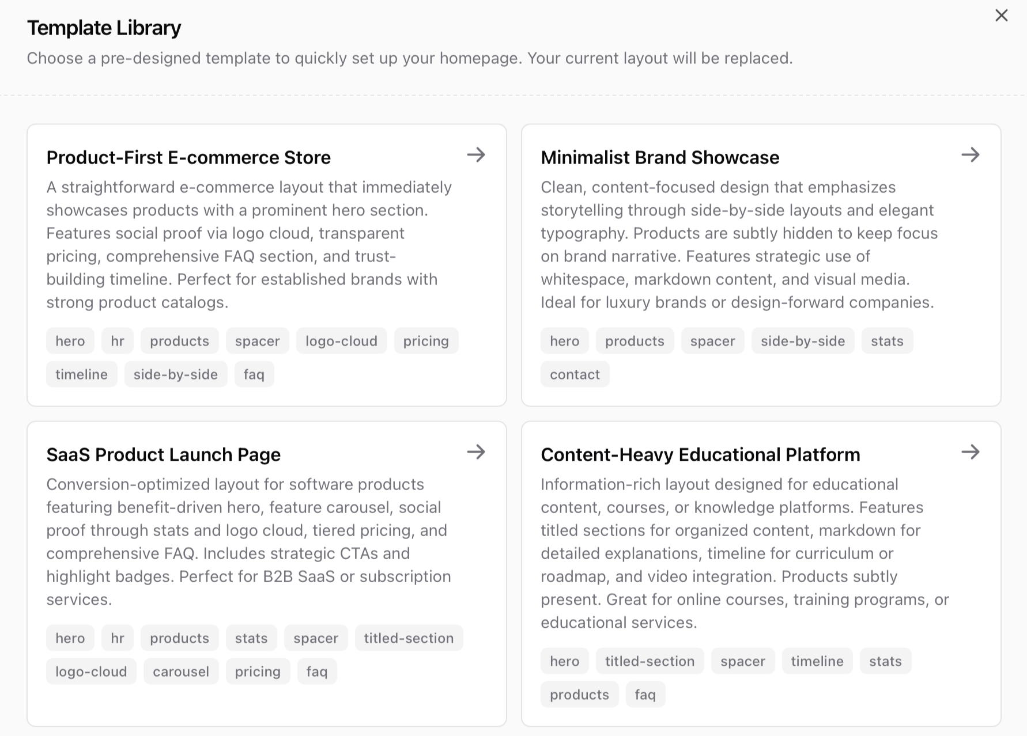Image resolution: width=1027 pixels, height=736 pixels.
Task: Click the 'side-by-side' tag on Minimalist Brand Showcase
Action: [803, 340]
